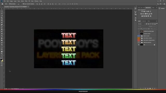Select the Rectangular Marquee tool

pos(2,11)
